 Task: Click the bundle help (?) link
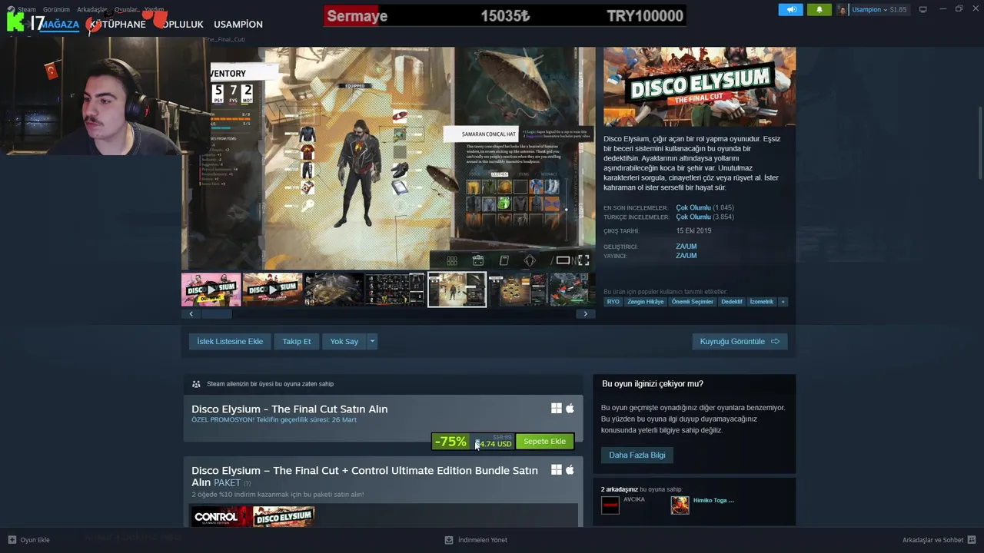[248, 483]
